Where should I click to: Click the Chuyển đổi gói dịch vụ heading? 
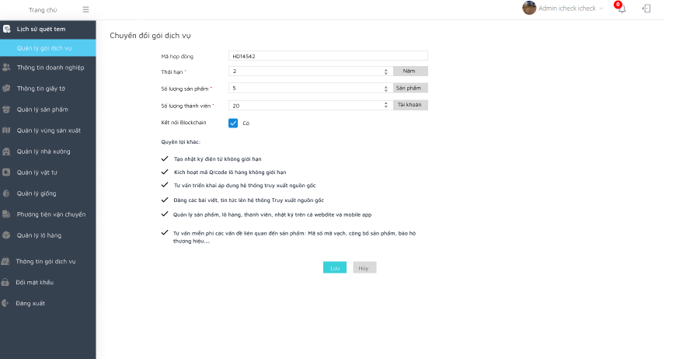(x=150, y=35)
